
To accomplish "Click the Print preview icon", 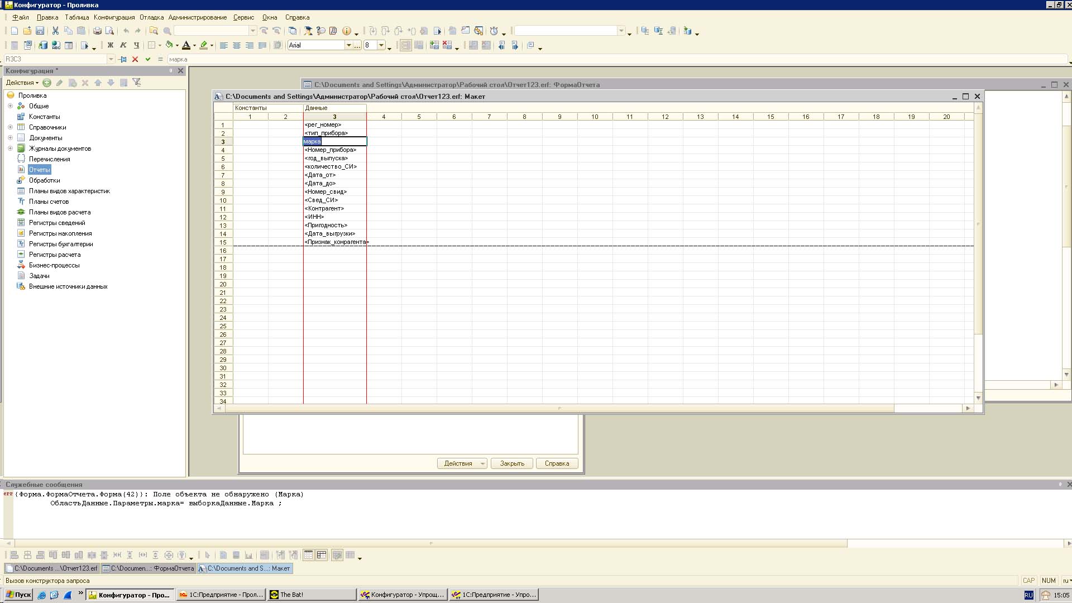I will pos(110,31).
